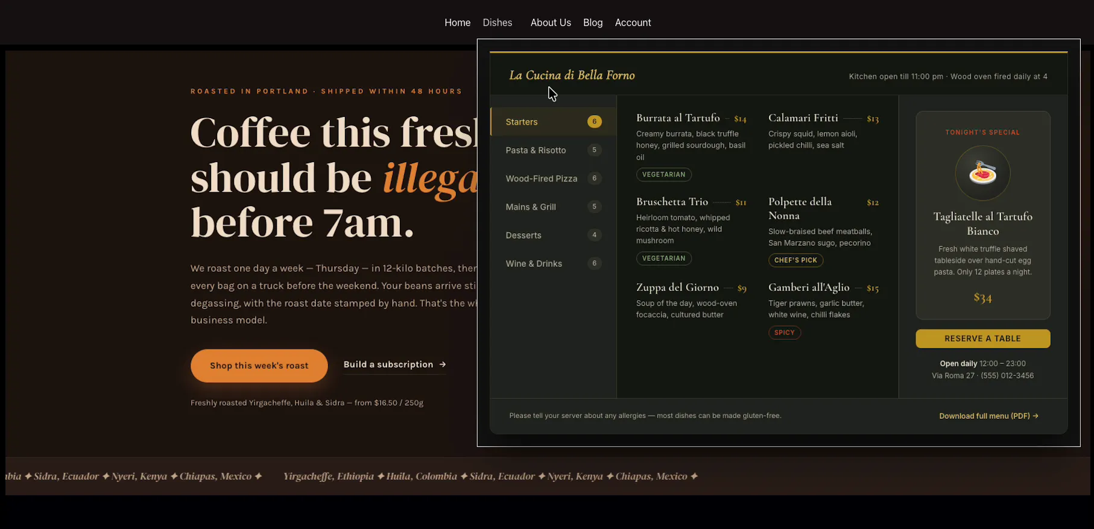This screenshot has height=529, width=1094.
Task: Click the Wood-Fired Pizza count badge
Action: coord(594,178)
